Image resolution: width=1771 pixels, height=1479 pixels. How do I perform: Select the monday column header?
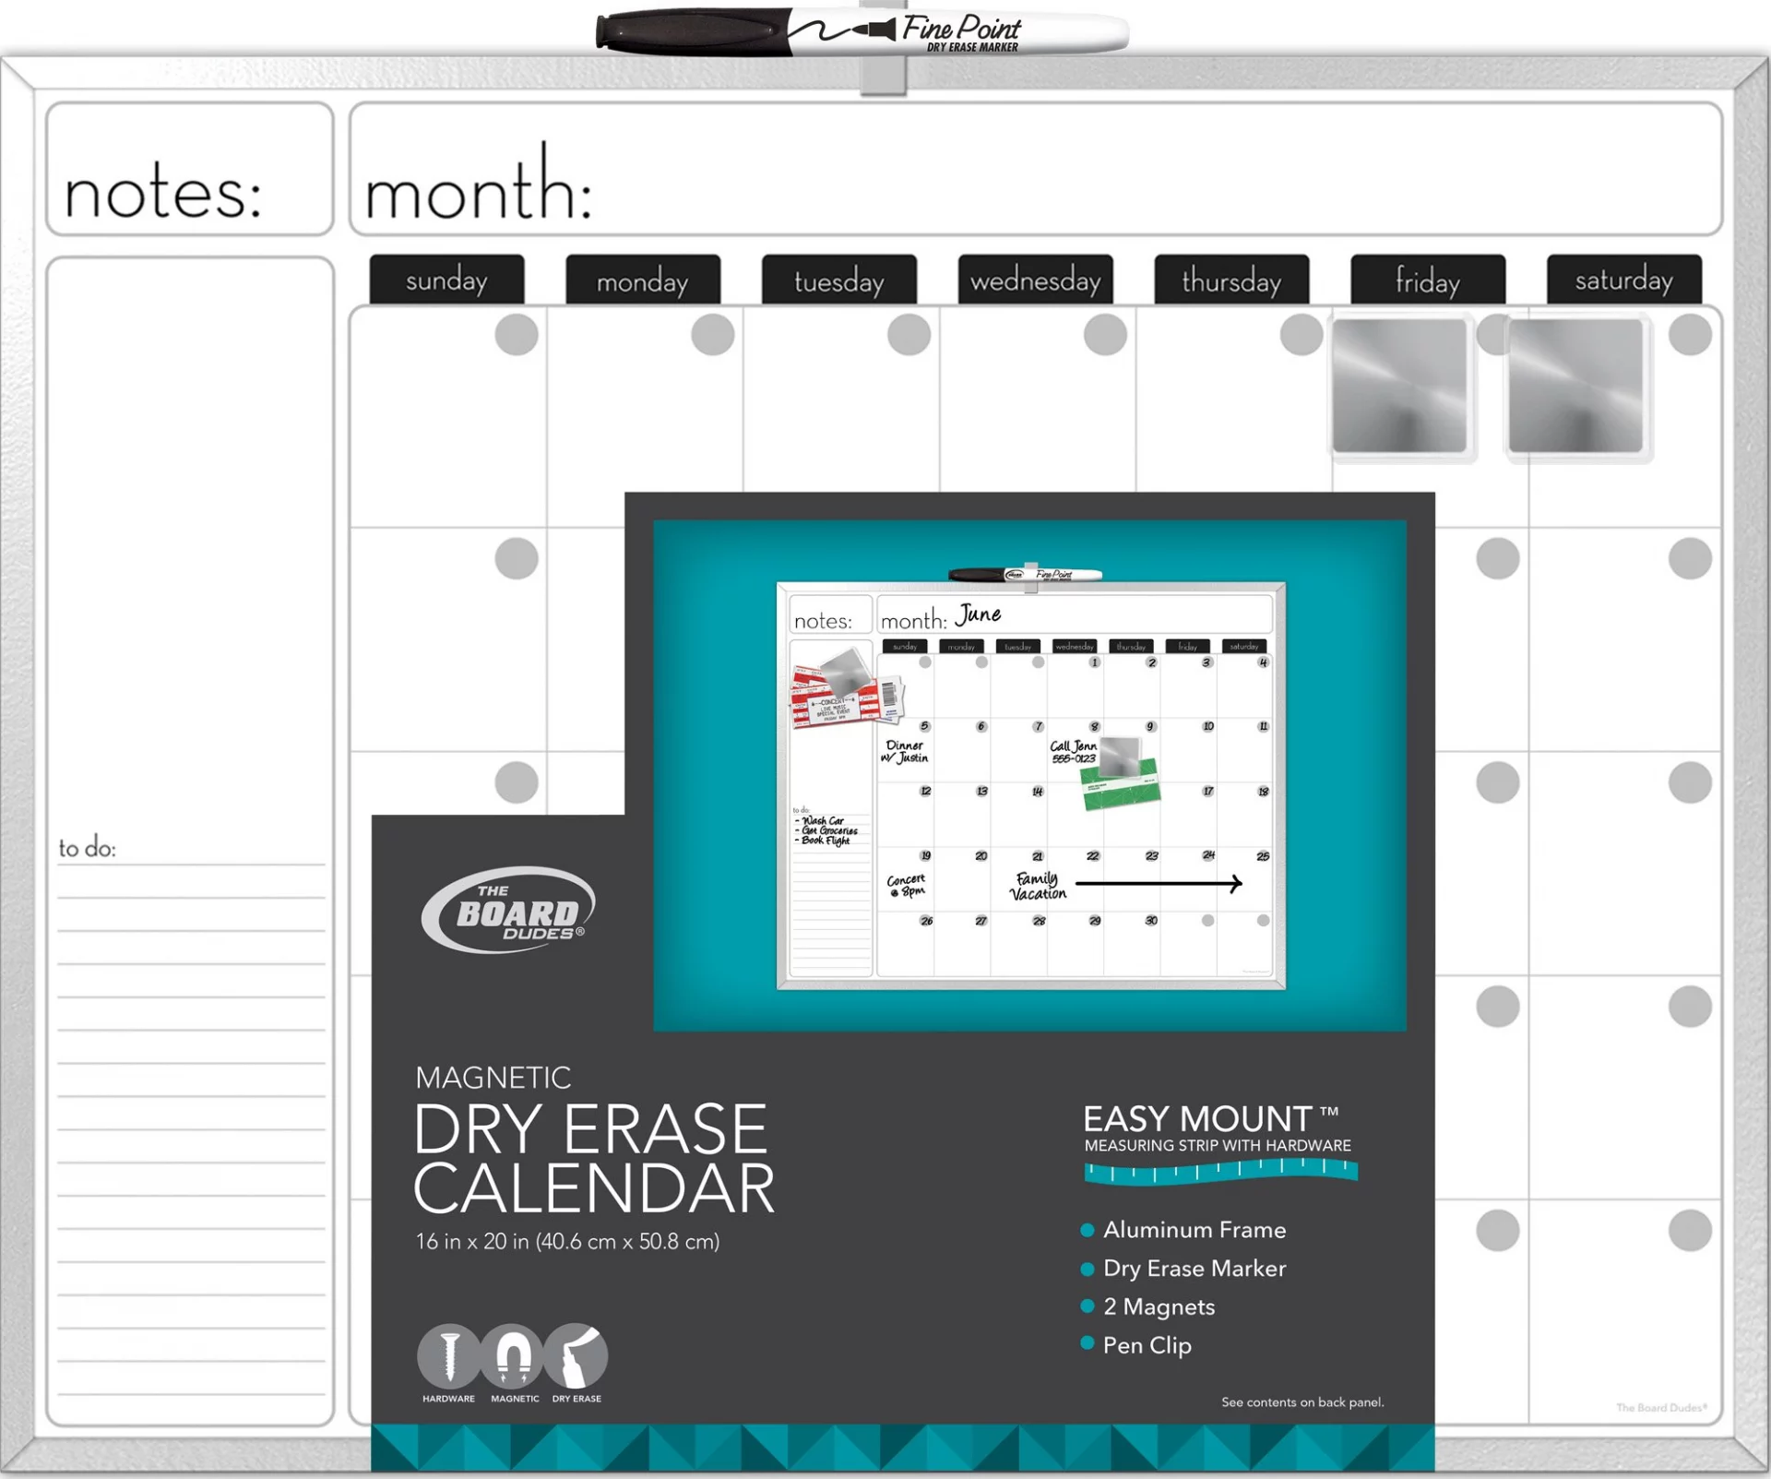(643, 280)
